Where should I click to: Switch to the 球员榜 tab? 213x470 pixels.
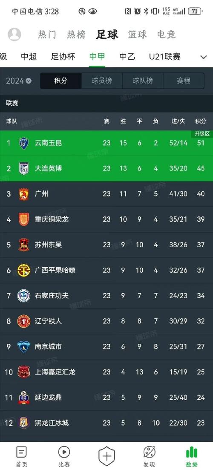[102, 81]
